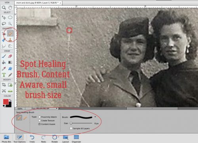Select the Clone Stamp tool
This screenshot has height=143, width=198.
point(10,40)
